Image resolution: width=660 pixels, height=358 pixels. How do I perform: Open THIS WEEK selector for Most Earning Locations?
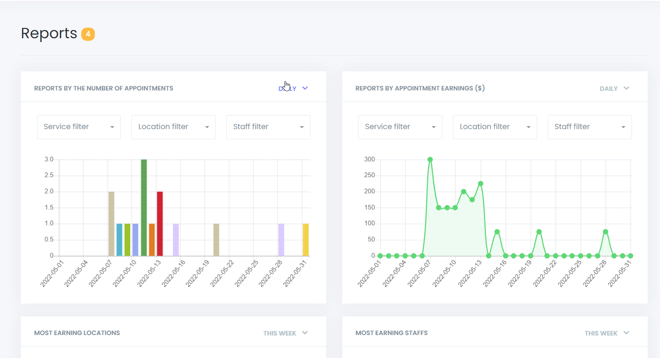click(x=279, y=333)
